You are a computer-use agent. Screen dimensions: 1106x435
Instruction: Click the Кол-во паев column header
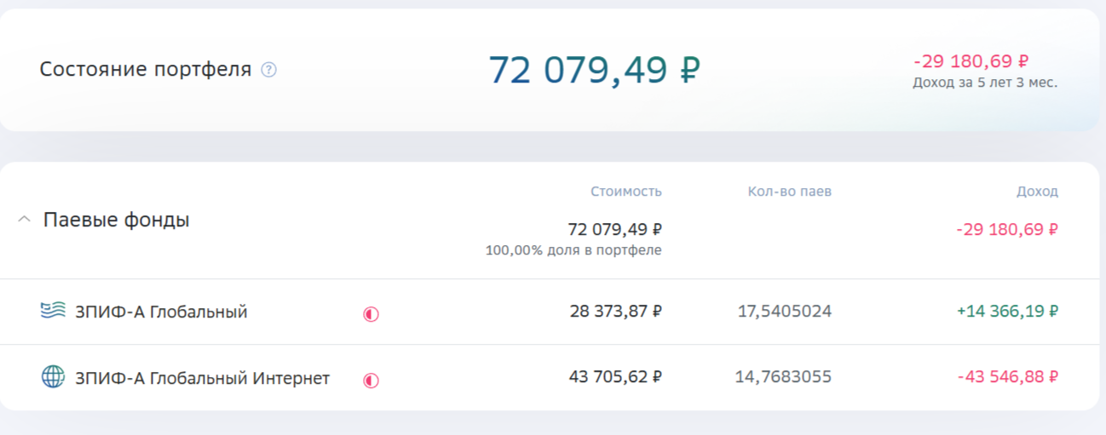click(x=789, y=192)
